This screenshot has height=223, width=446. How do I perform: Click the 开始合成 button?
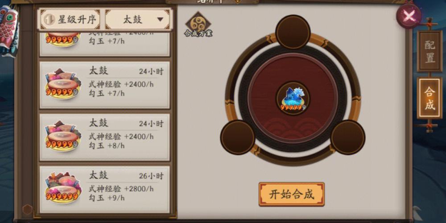click(x=292, y=194)
